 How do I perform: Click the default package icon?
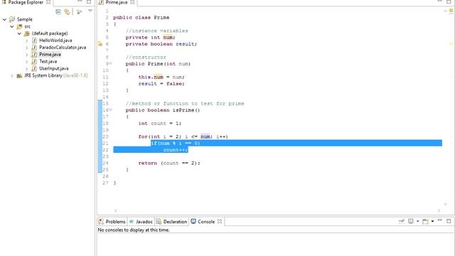pos(27,33)
